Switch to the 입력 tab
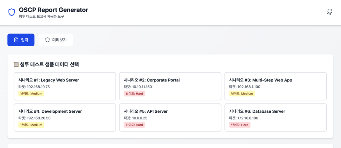 21,40
